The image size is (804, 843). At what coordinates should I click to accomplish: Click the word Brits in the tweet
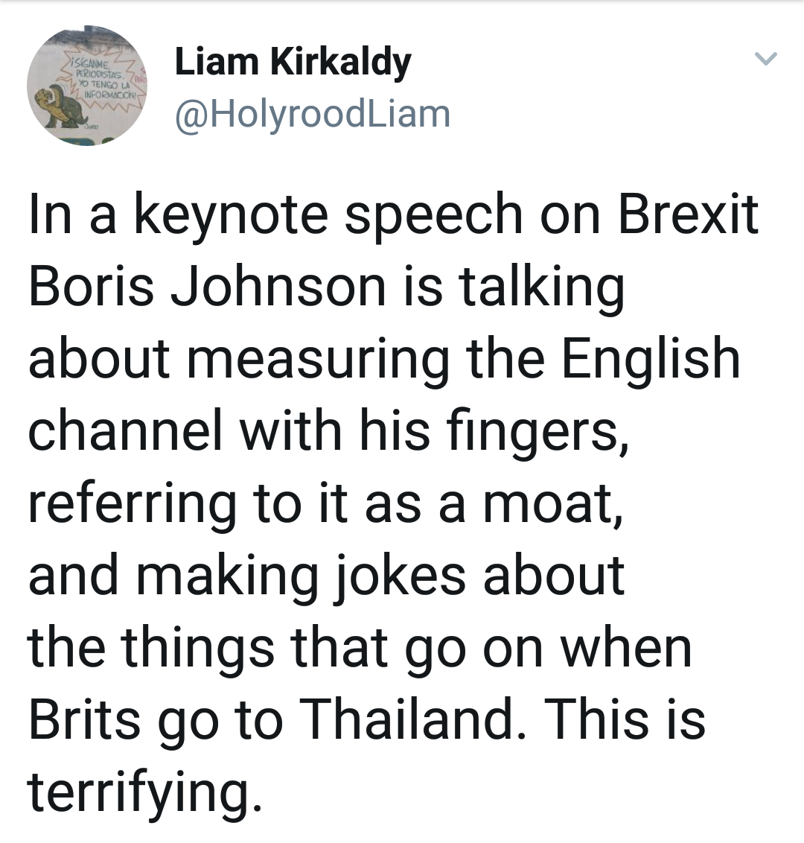pos(84,719)
